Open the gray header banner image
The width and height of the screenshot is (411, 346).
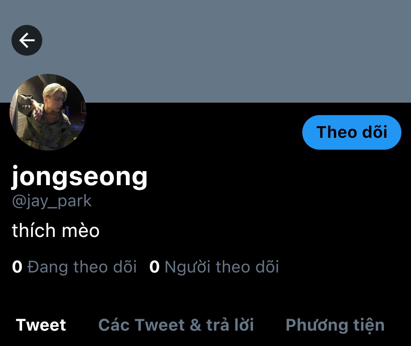[x=205, y=51]
